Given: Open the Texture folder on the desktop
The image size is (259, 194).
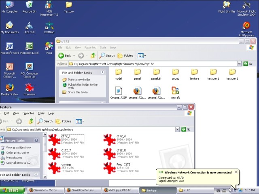Looking at the screenshot, I should click(x=69, y=7).
